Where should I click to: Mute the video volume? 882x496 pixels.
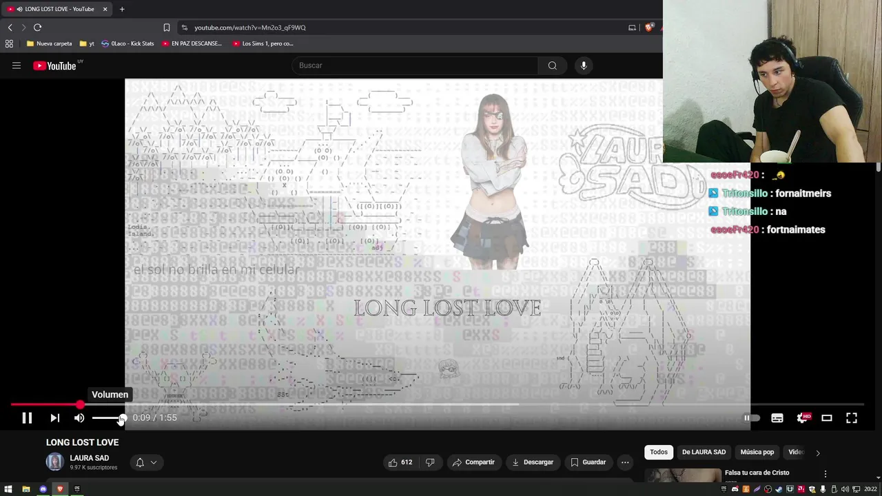(79, 417)
